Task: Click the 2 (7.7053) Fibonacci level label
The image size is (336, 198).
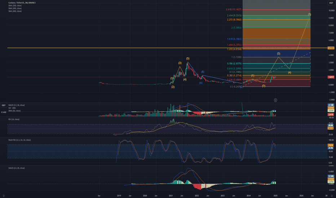Action: coord(236,28)
